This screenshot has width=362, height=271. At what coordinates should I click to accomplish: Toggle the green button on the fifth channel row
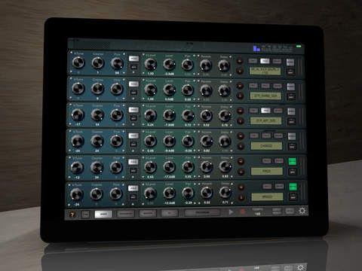[292, 161]
